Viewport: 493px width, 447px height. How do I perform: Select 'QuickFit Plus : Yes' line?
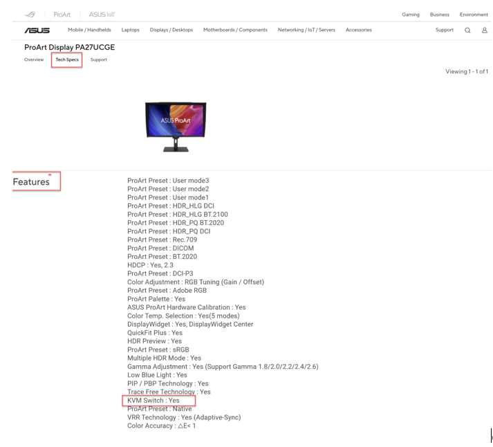(155, 333)
